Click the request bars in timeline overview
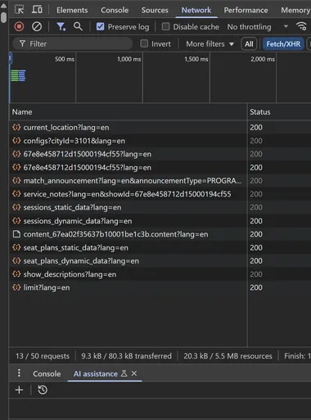This screenshot has height=420, width=311. coord(18,75)
